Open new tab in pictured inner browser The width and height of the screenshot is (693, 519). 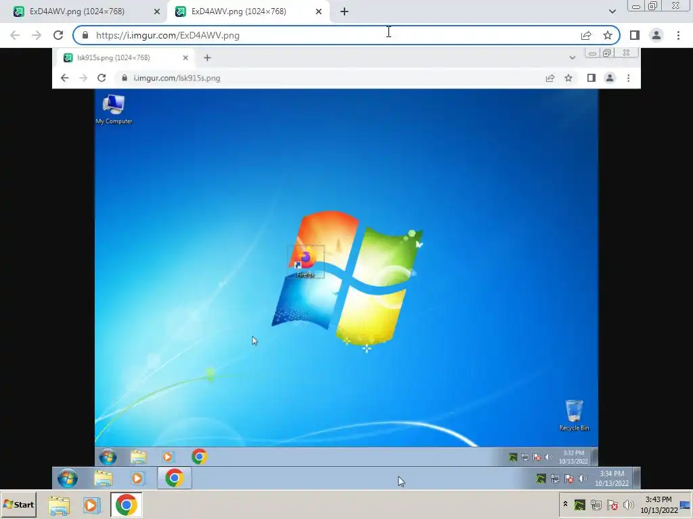pos(207,58)
